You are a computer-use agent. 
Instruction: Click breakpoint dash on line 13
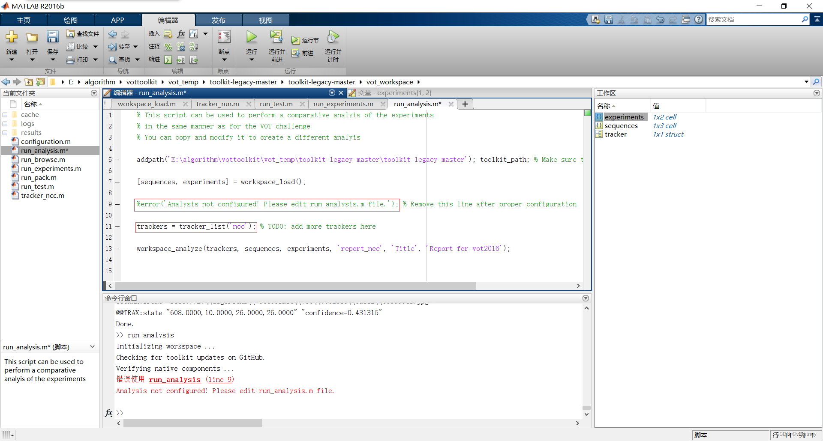click(117, 249)
